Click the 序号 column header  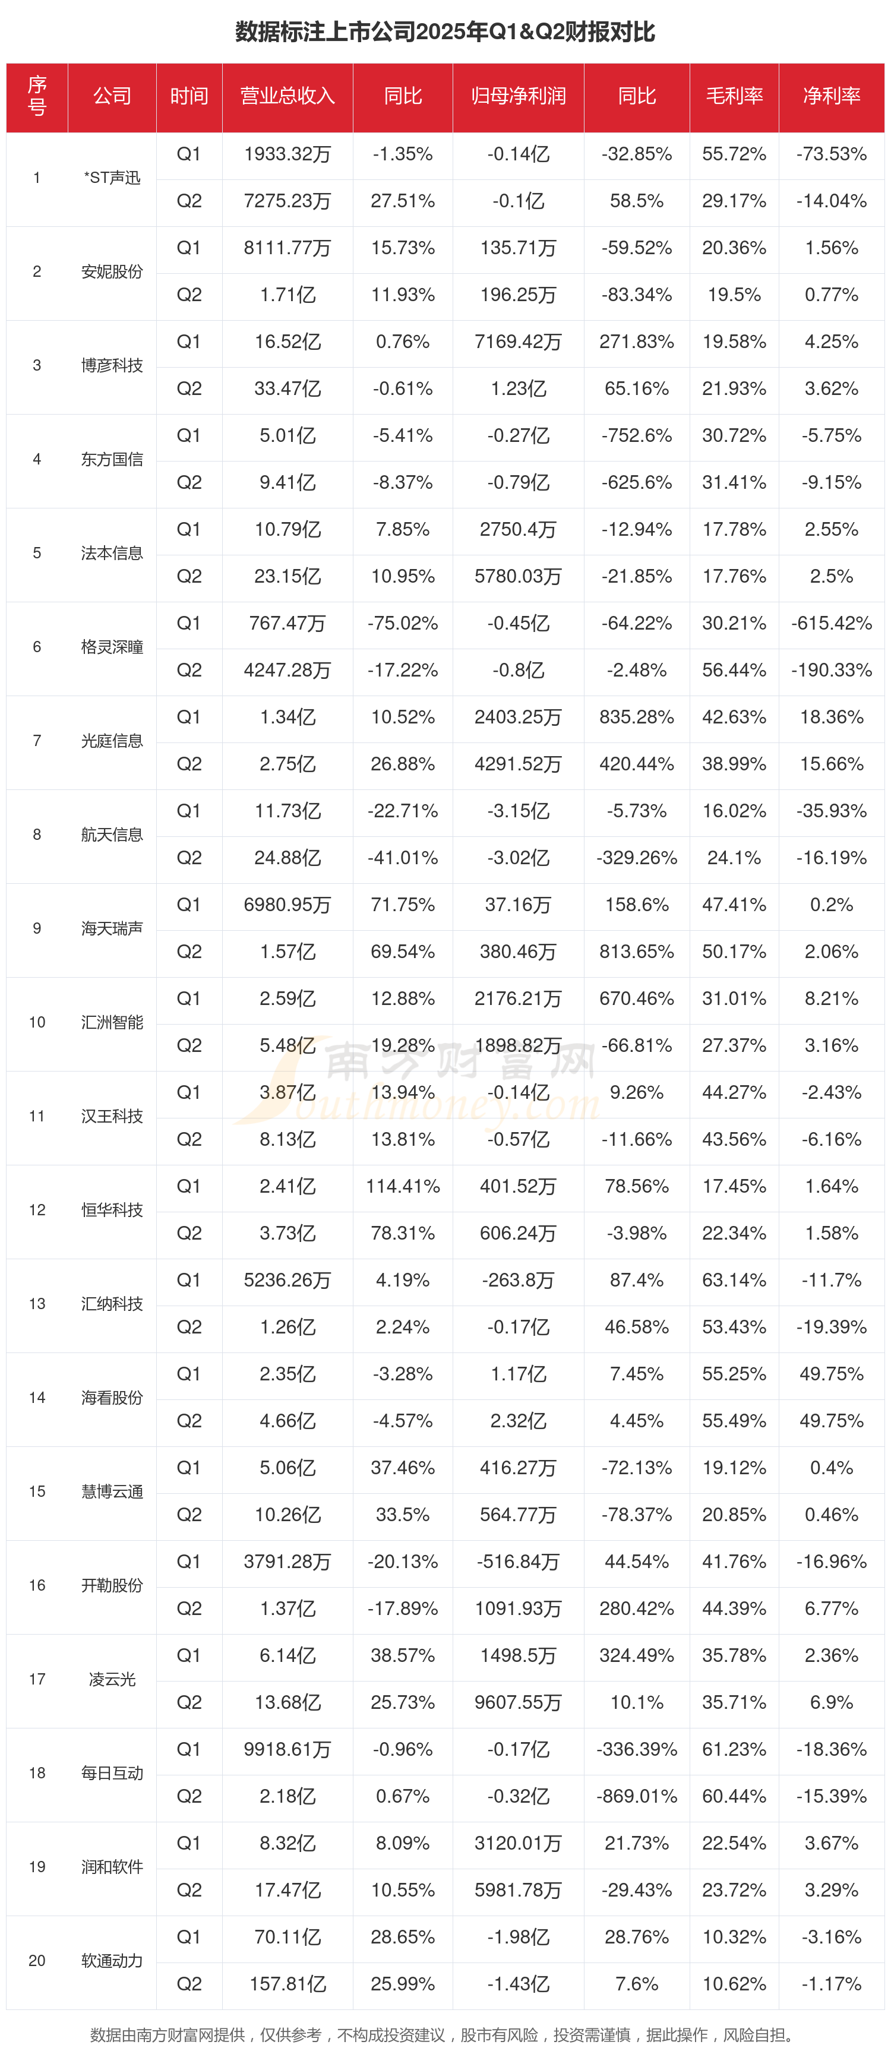click(x=37, y=96)
